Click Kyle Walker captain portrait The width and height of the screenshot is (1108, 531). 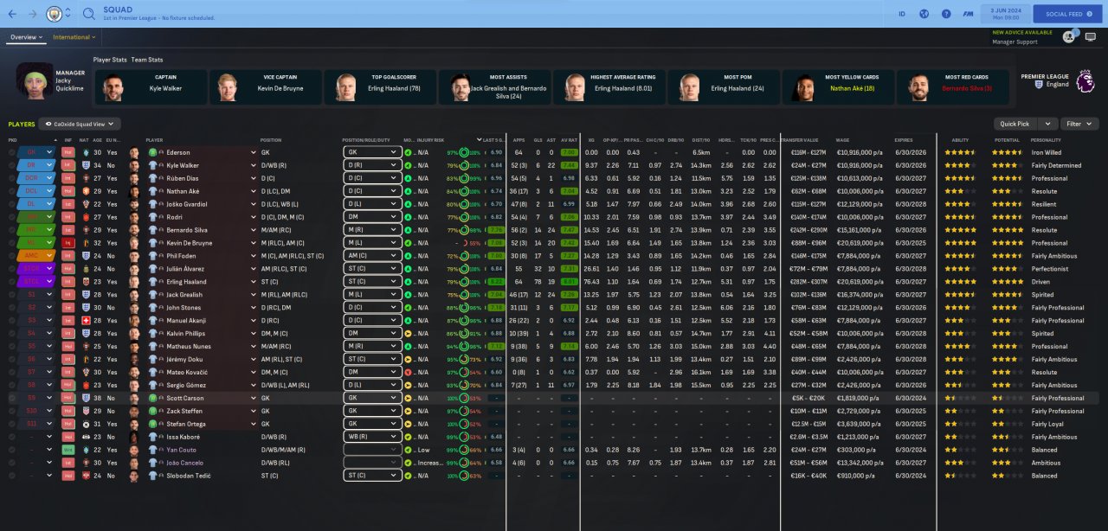pos(113,87)
